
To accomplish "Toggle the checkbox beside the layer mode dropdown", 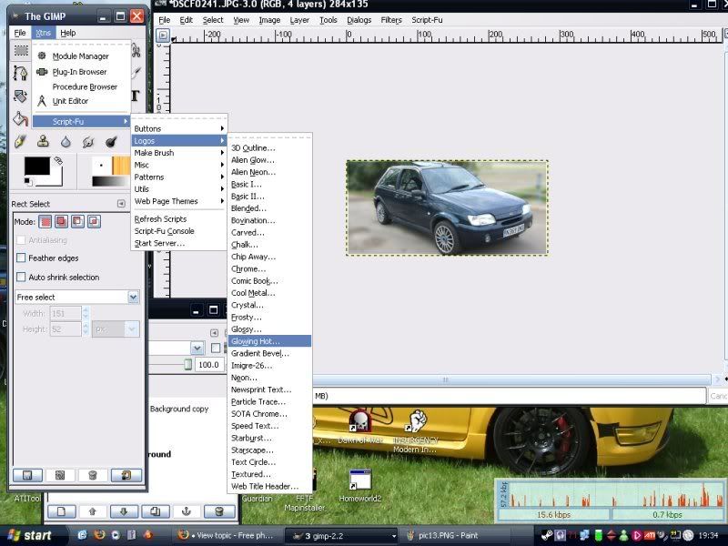I will 216,348.
